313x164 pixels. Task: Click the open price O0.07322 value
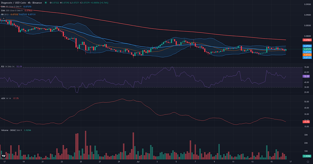[x=55, y=3]
